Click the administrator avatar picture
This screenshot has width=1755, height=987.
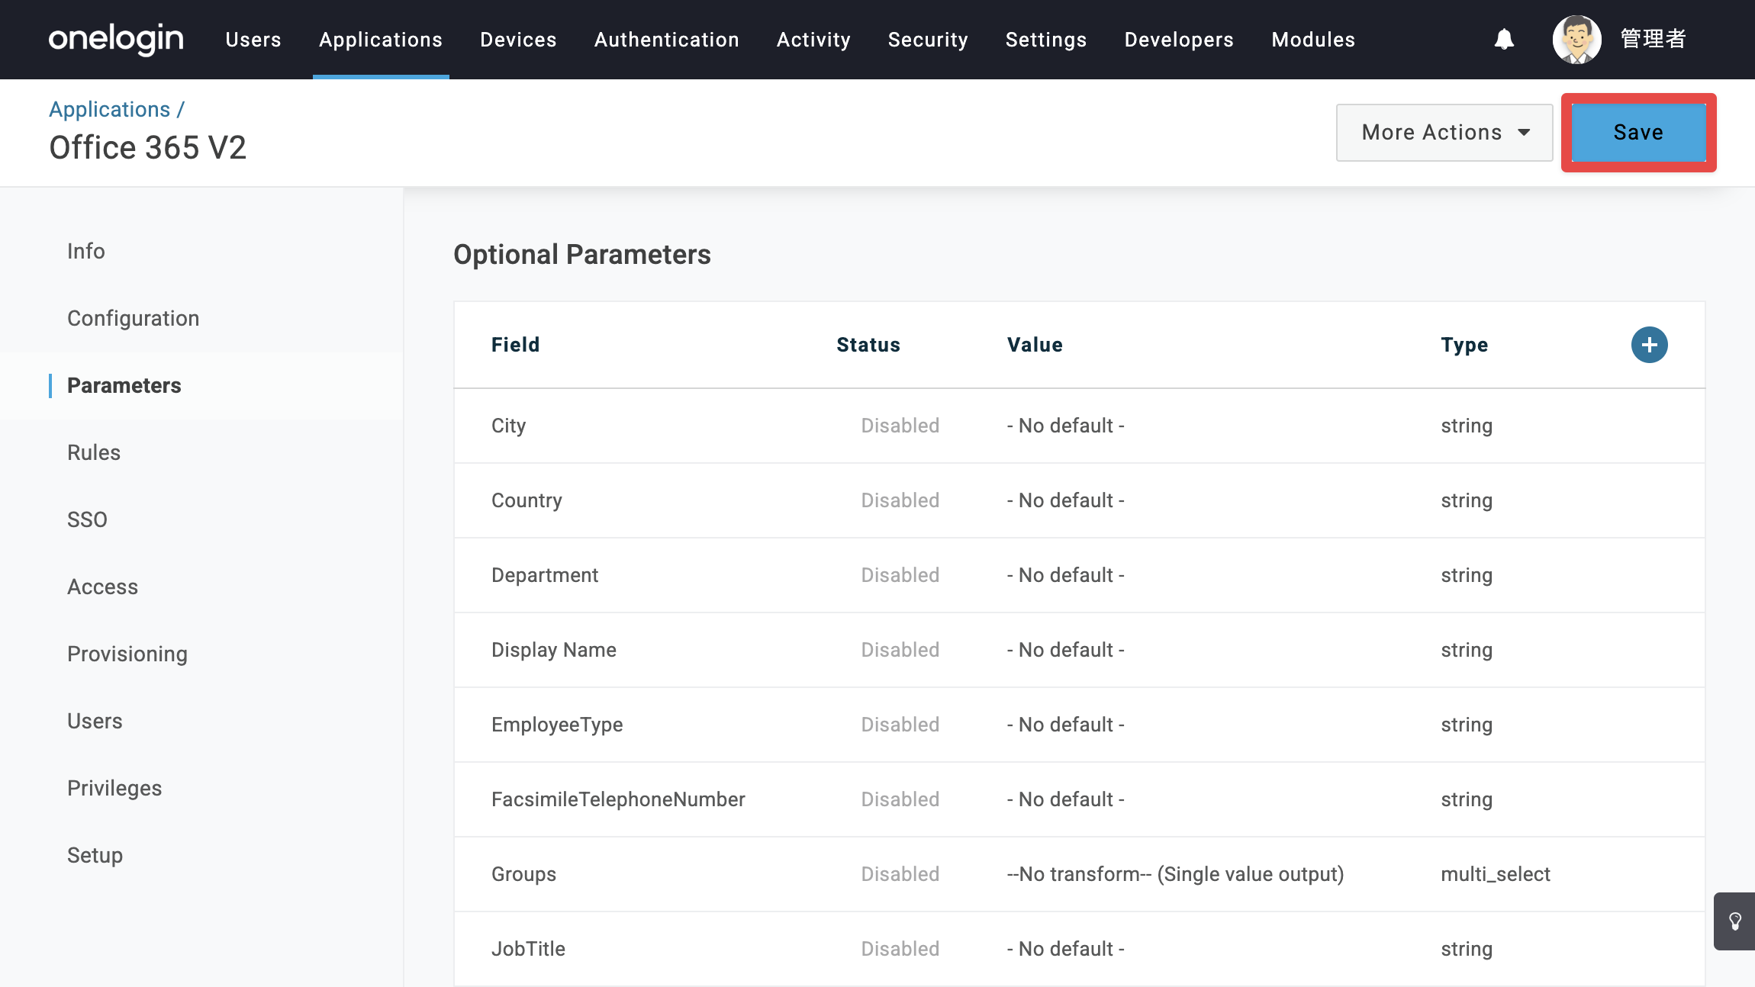pyautogui.click(x=1576, y=40)
